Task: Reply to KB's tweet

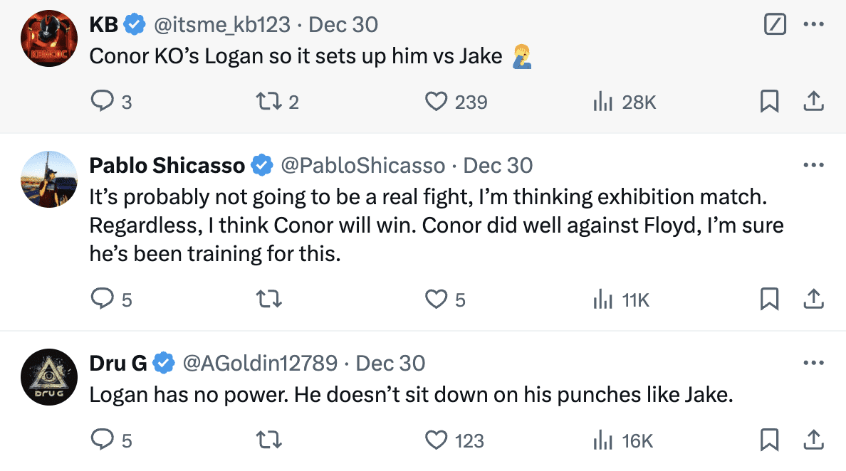Action: coord(103,102)
